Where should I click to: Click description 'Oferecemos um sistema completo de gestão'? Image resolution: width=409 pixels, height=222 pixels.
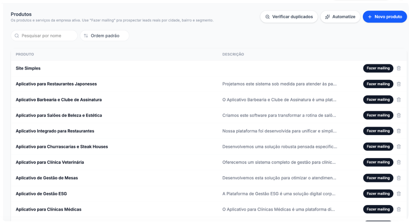[279, 162]
